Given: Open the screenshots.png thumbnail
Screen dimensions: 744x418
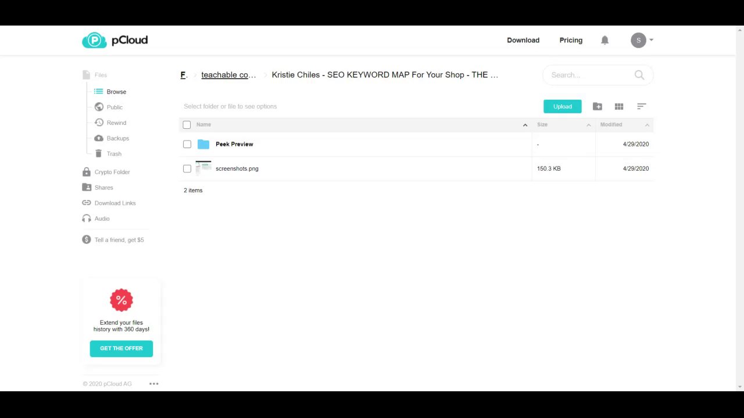Looking at the screenshot, I should [203, 168].
